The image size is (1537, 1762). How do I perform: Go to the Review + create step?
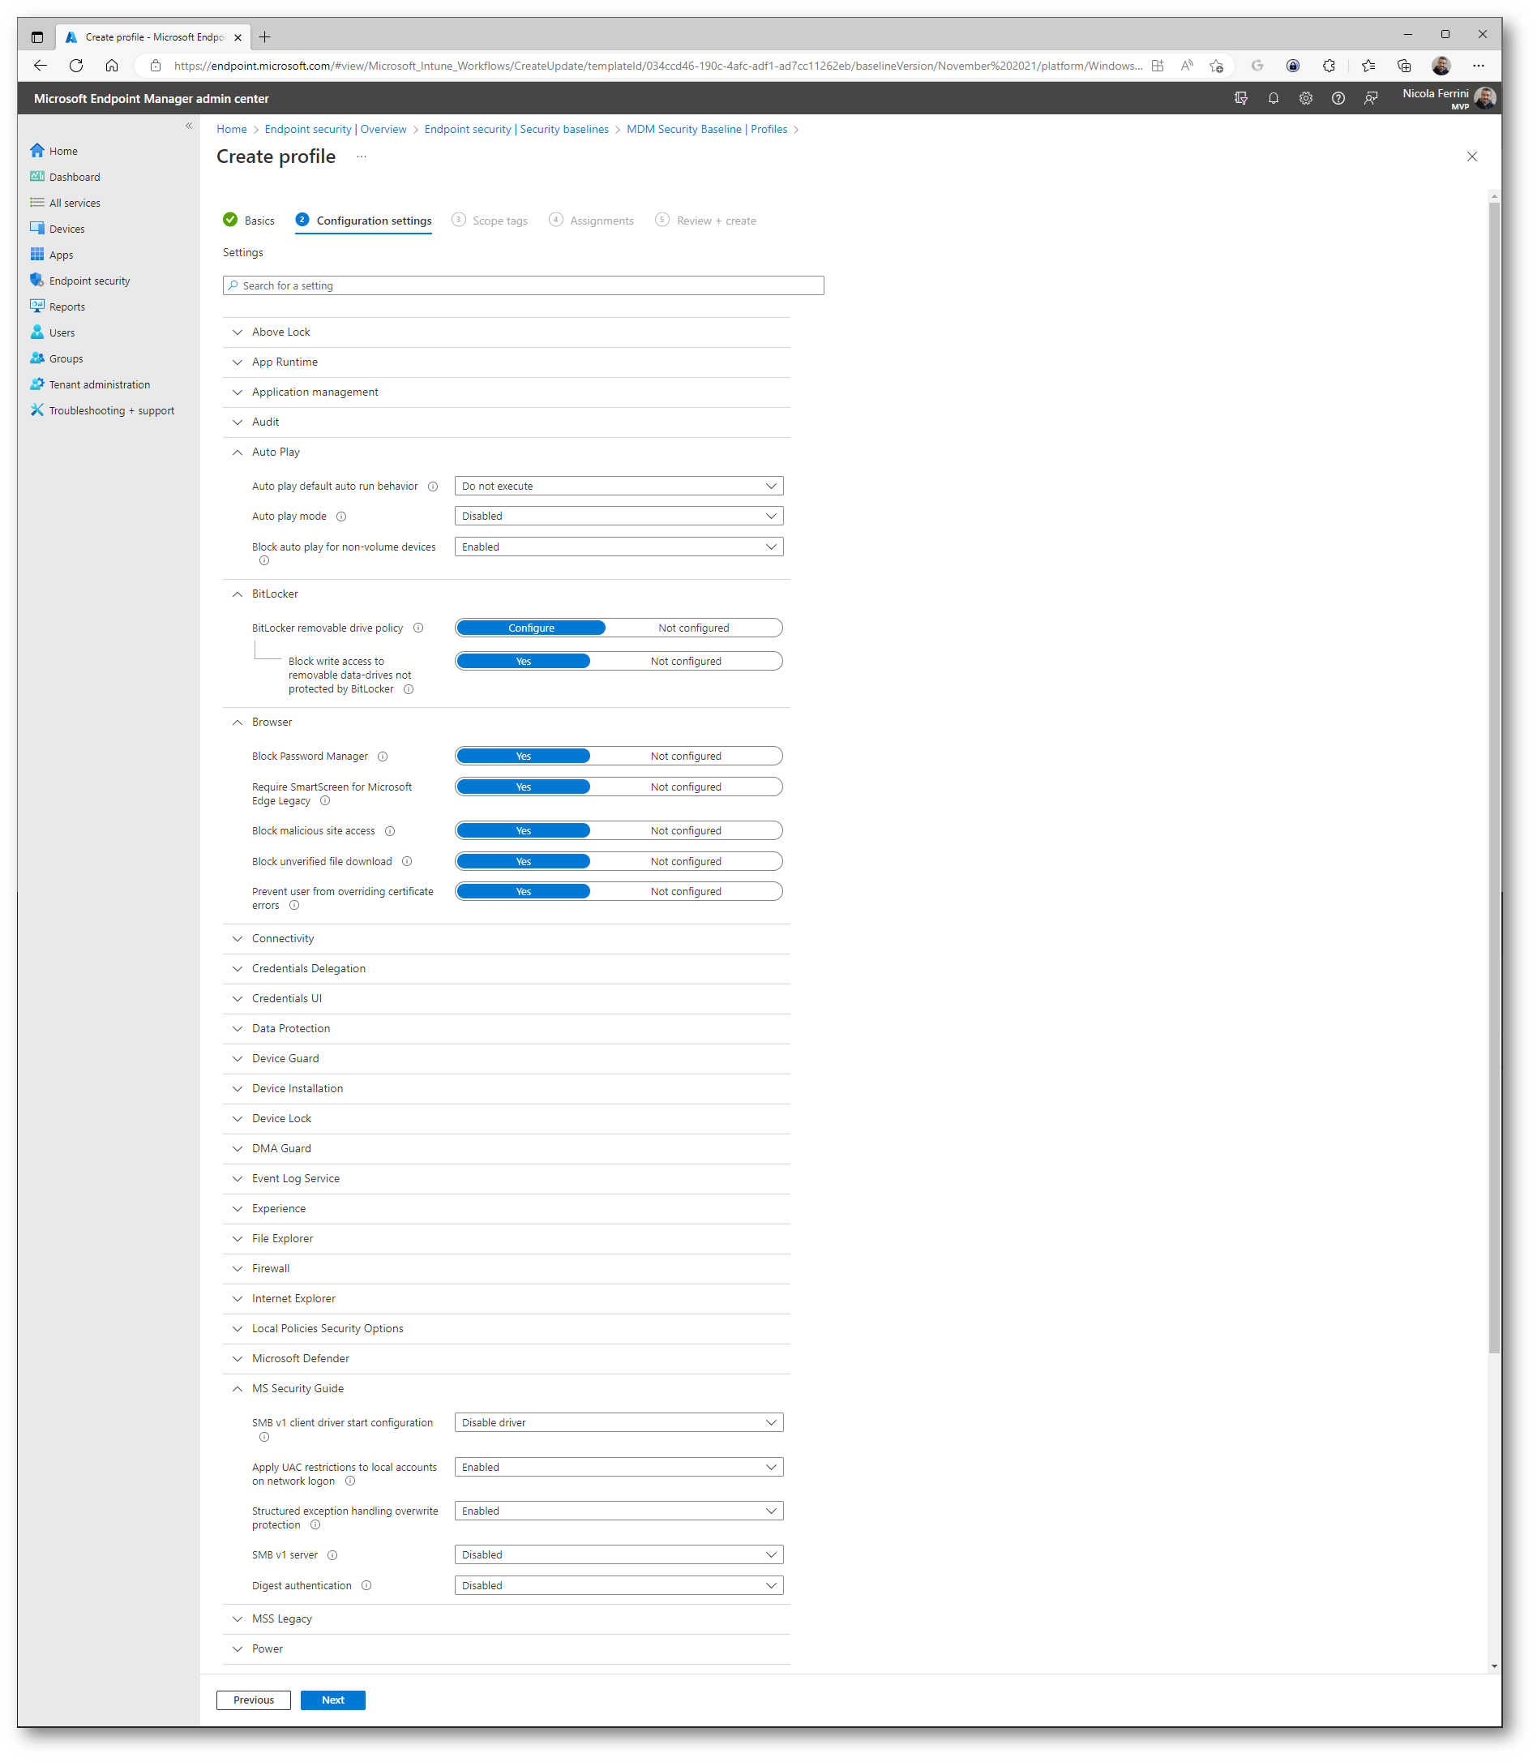click(x=706, y=221)
